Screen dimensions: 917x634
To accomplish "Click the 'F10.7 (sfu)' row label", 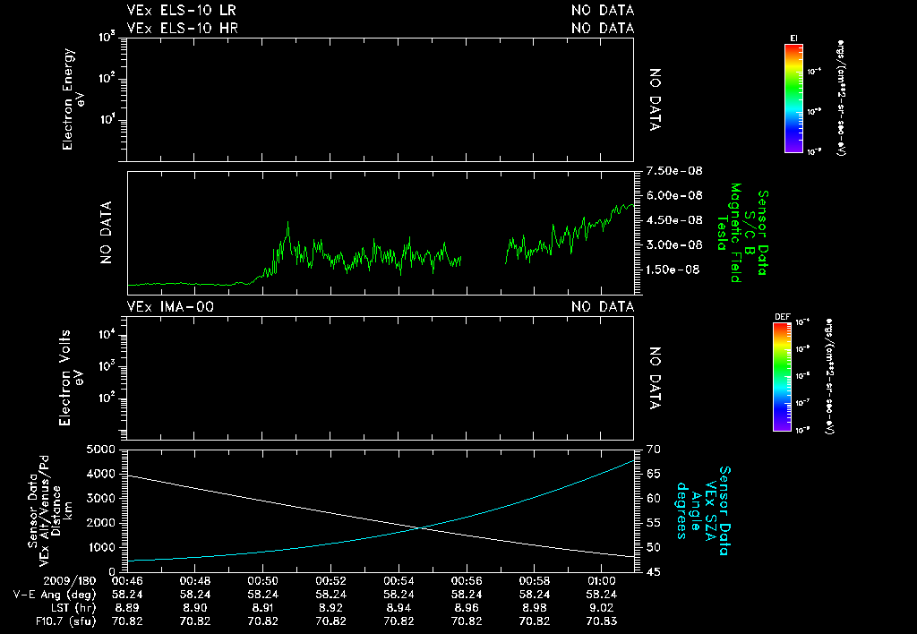I will click(x=65, y=621).
